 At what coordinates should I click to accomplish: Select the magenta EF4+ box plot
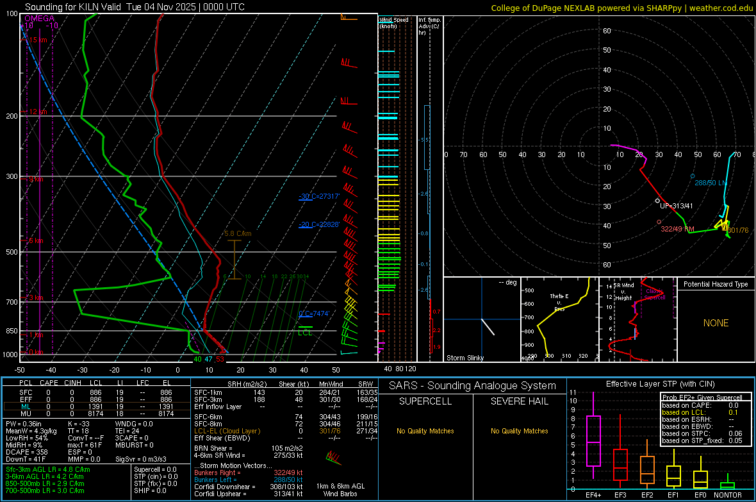point(593,435)
